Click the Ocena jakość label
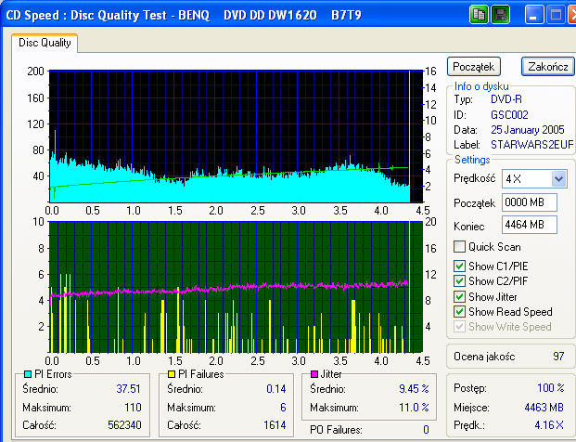 click(x=484, y=357)
